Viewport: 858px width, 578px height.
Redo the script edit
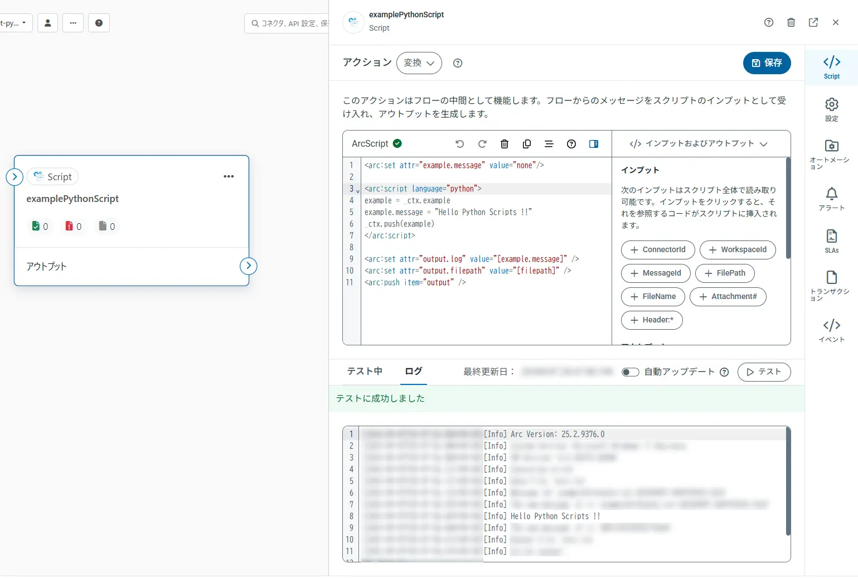point(482,144)
